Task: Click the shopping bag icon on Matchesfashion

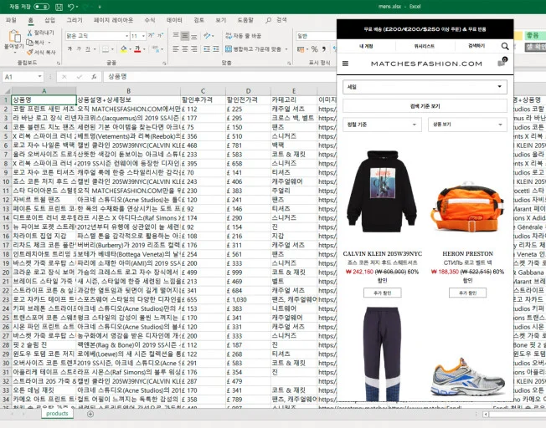Action: click(502, 62)
